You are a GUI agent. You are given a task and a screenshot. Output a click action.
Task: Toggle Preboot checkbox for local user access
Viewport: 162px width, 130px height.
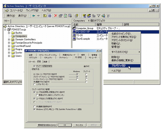point(86,74)
